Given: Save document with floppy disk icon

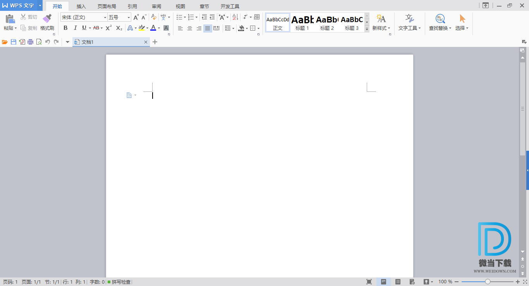Looking at the screenshot, I should (x=14, y=42).
